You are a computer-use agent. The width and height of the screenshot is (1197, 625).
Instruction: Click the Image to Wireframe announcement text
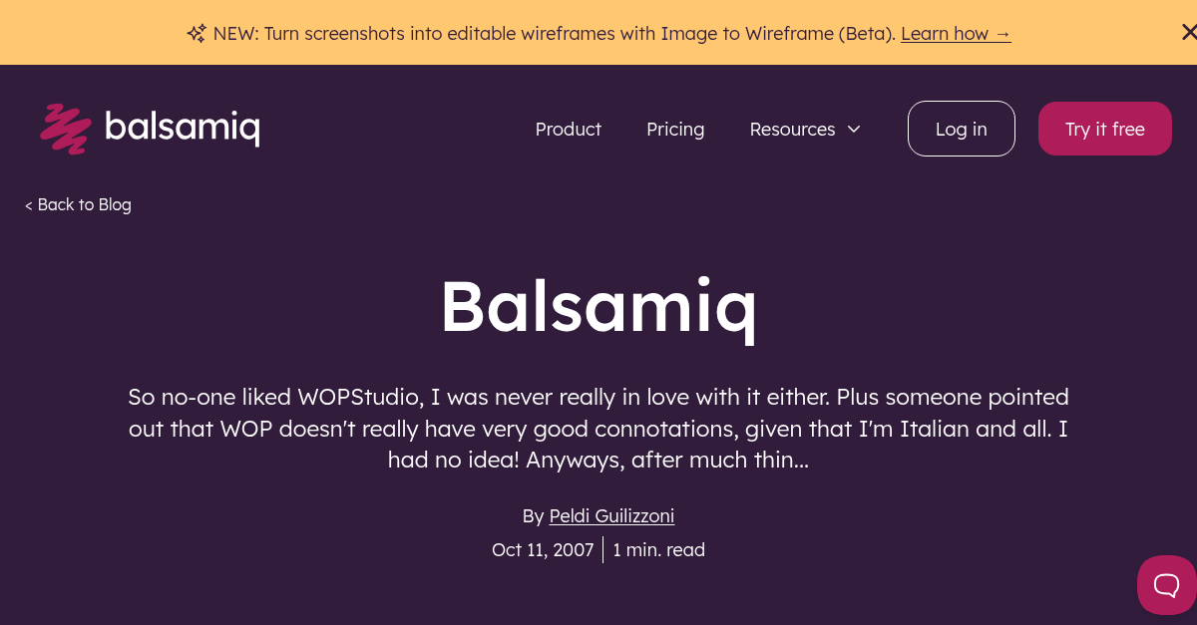555,33
